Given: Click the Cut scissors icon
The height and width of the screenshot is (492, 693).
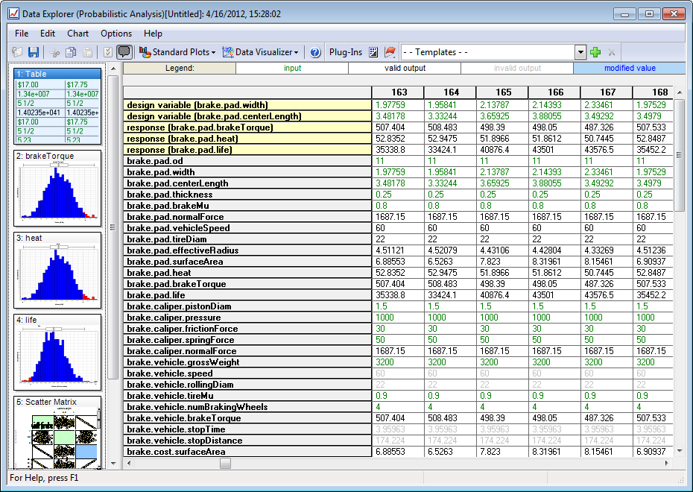Looking at the screenshot, I should tap(54, 52).
